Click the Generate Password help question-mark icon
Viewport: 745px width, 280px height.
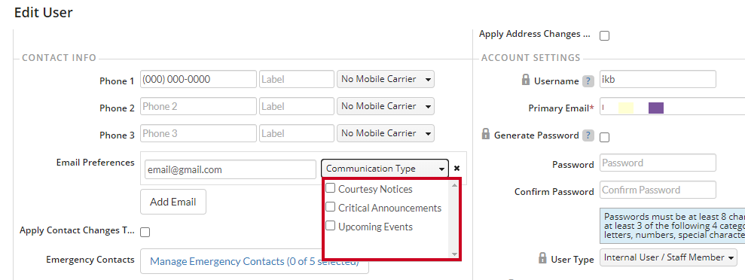588,135
